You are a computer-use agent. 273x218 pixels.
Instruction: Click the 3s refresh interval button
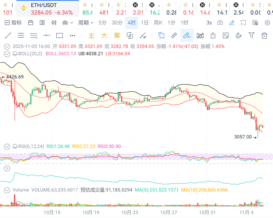pyautogui.click(x=209, y=23)
